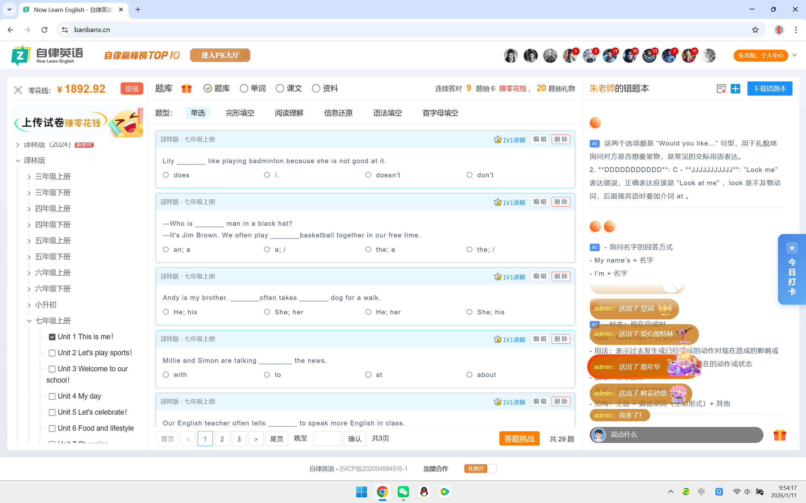
Task: Open WeChat from the taskbar
Action: coord(403,492)
